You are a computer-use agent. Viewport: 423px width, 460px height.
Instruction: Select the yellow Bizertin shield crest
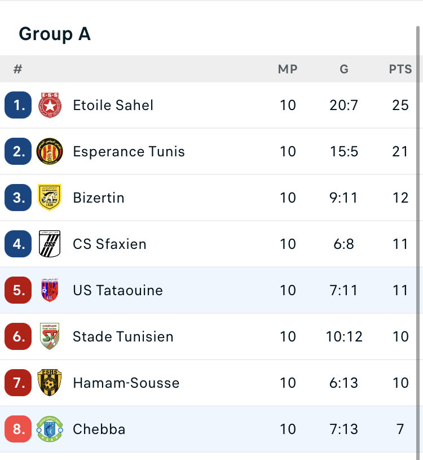pyautogui.click(x=50, y=198)
